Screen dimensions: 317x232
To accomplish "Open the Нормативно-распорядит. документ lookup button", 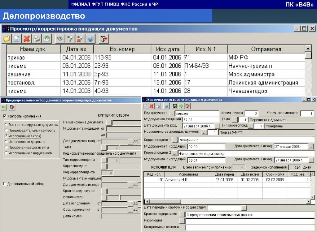I will [204, 132].
